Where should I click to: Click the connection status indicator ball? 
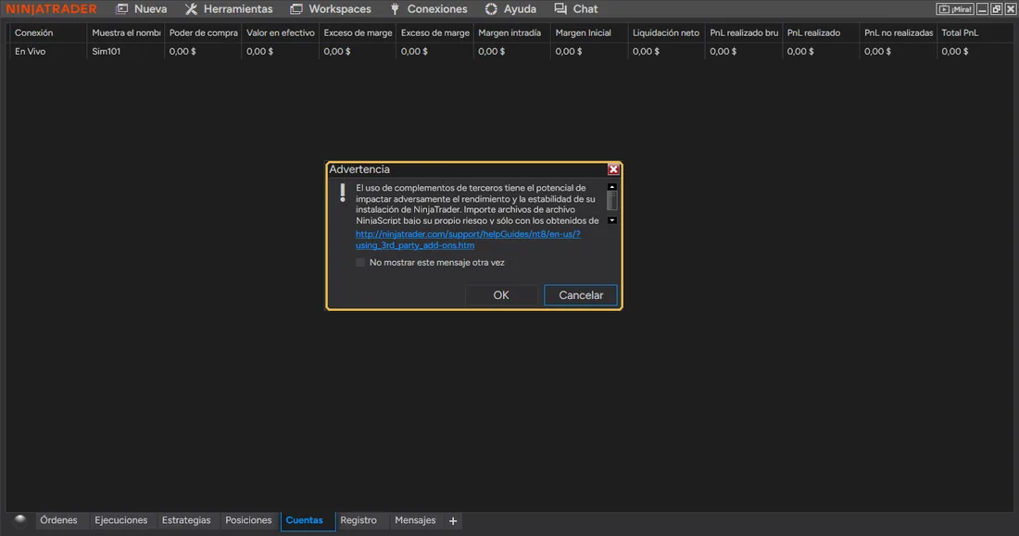20,519
